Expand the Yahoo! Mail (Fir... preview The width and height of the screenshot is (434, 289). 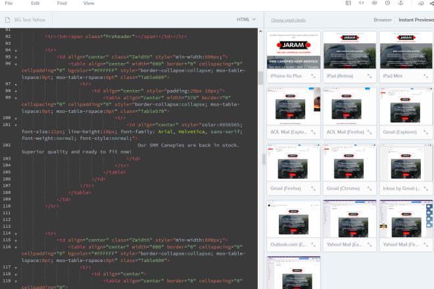click(x=425, y=245)
